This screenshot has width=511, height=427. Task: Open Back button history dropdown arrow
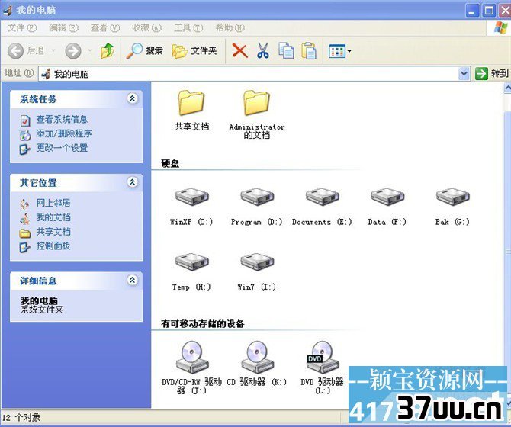(53, 51)
